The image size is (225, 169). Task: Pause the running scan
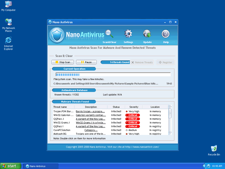point(86,62)
